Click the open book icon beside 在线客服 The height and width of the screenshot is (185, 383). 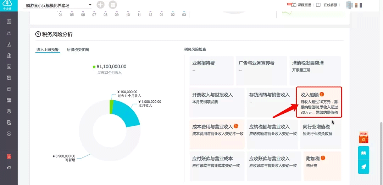pos(318,5)
